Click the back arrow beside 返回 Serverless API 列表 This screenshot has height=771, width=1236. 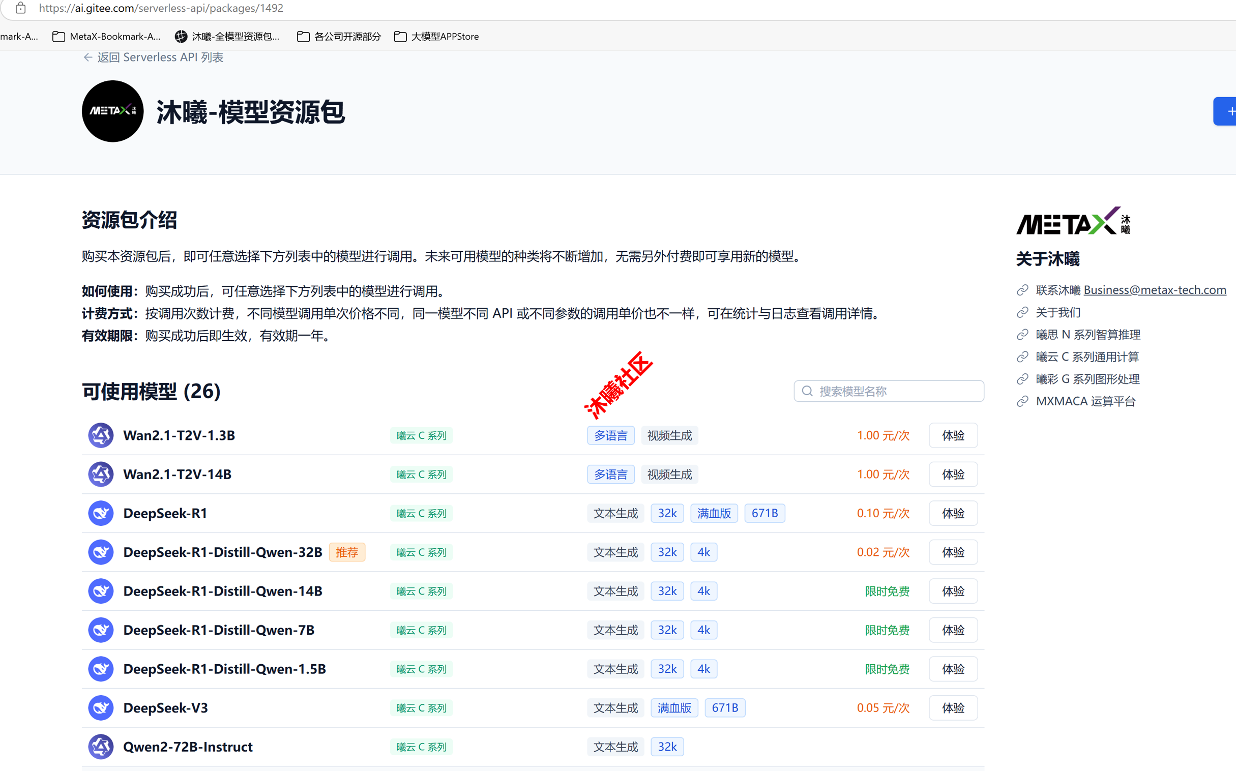[x=87, y=57]
